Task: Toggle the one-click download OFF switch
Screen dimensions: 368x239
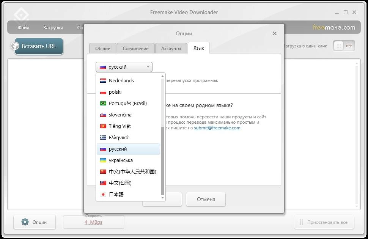Action: pyautogui.click(x=344, y=46)
